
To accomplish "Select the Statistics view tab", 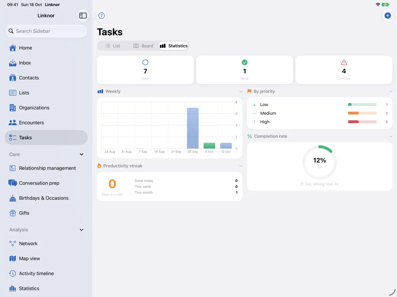I will tap(174, 46).
